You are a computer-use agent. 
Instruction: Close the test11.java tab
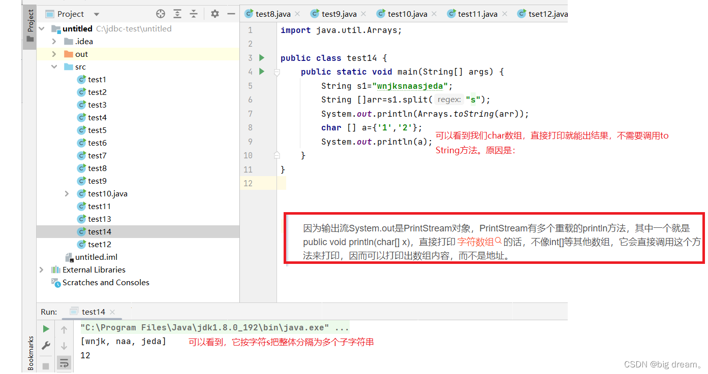pos(504,14)
